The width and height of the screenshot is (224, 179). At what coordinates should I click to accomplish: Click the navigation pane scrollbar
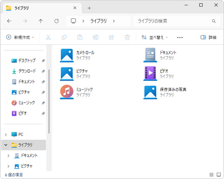coord(49,101)
